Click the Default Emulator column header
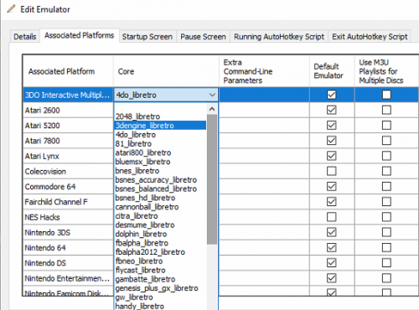This screenshot has width=419, height=310. [332, 71]
